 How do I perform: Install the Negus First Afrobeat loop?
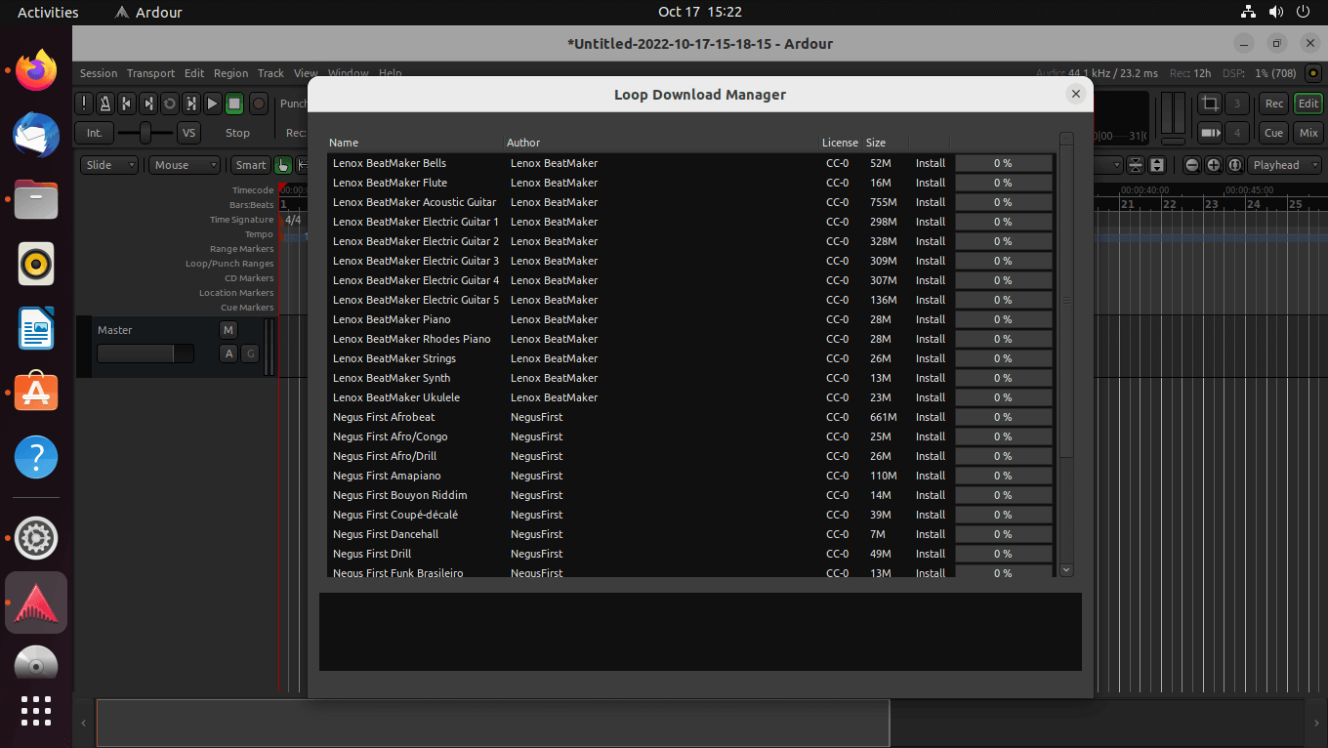click(x=930, y=417)
